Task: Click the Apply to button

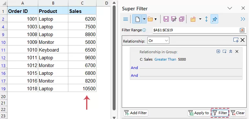Action: (199, 113)
